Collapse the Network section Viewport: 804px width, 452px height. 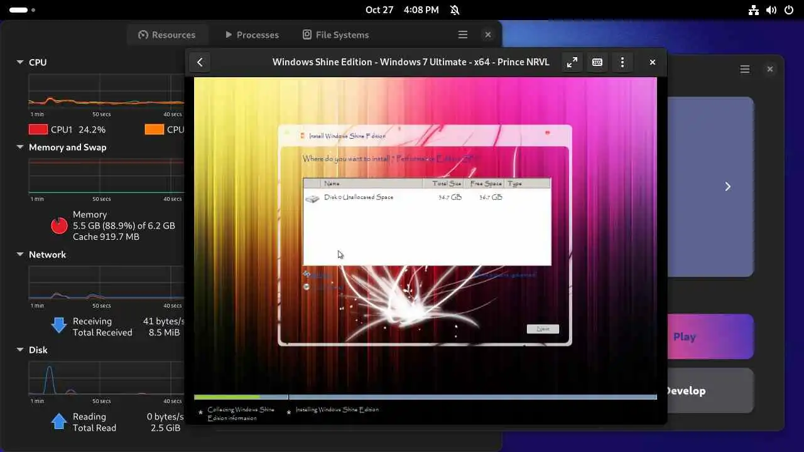click(20, 254)
